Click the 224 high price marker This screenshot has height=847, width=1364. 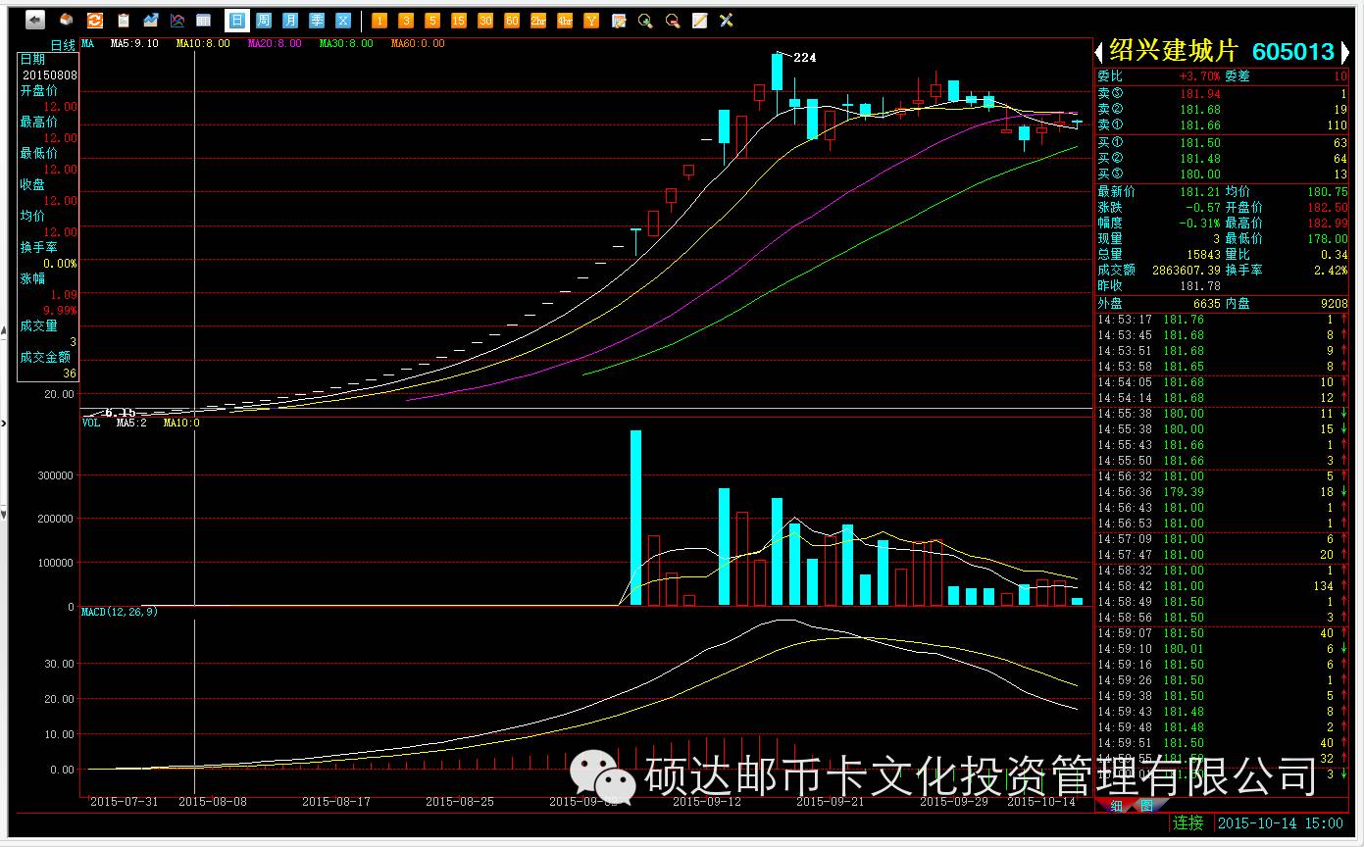pos(804,58)
